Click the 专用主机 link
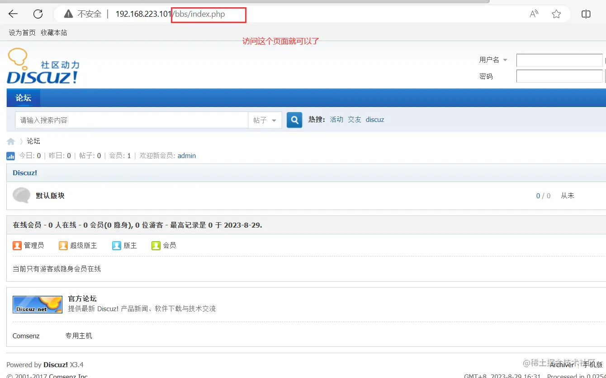The image size is (606, 378). [79, 336]
